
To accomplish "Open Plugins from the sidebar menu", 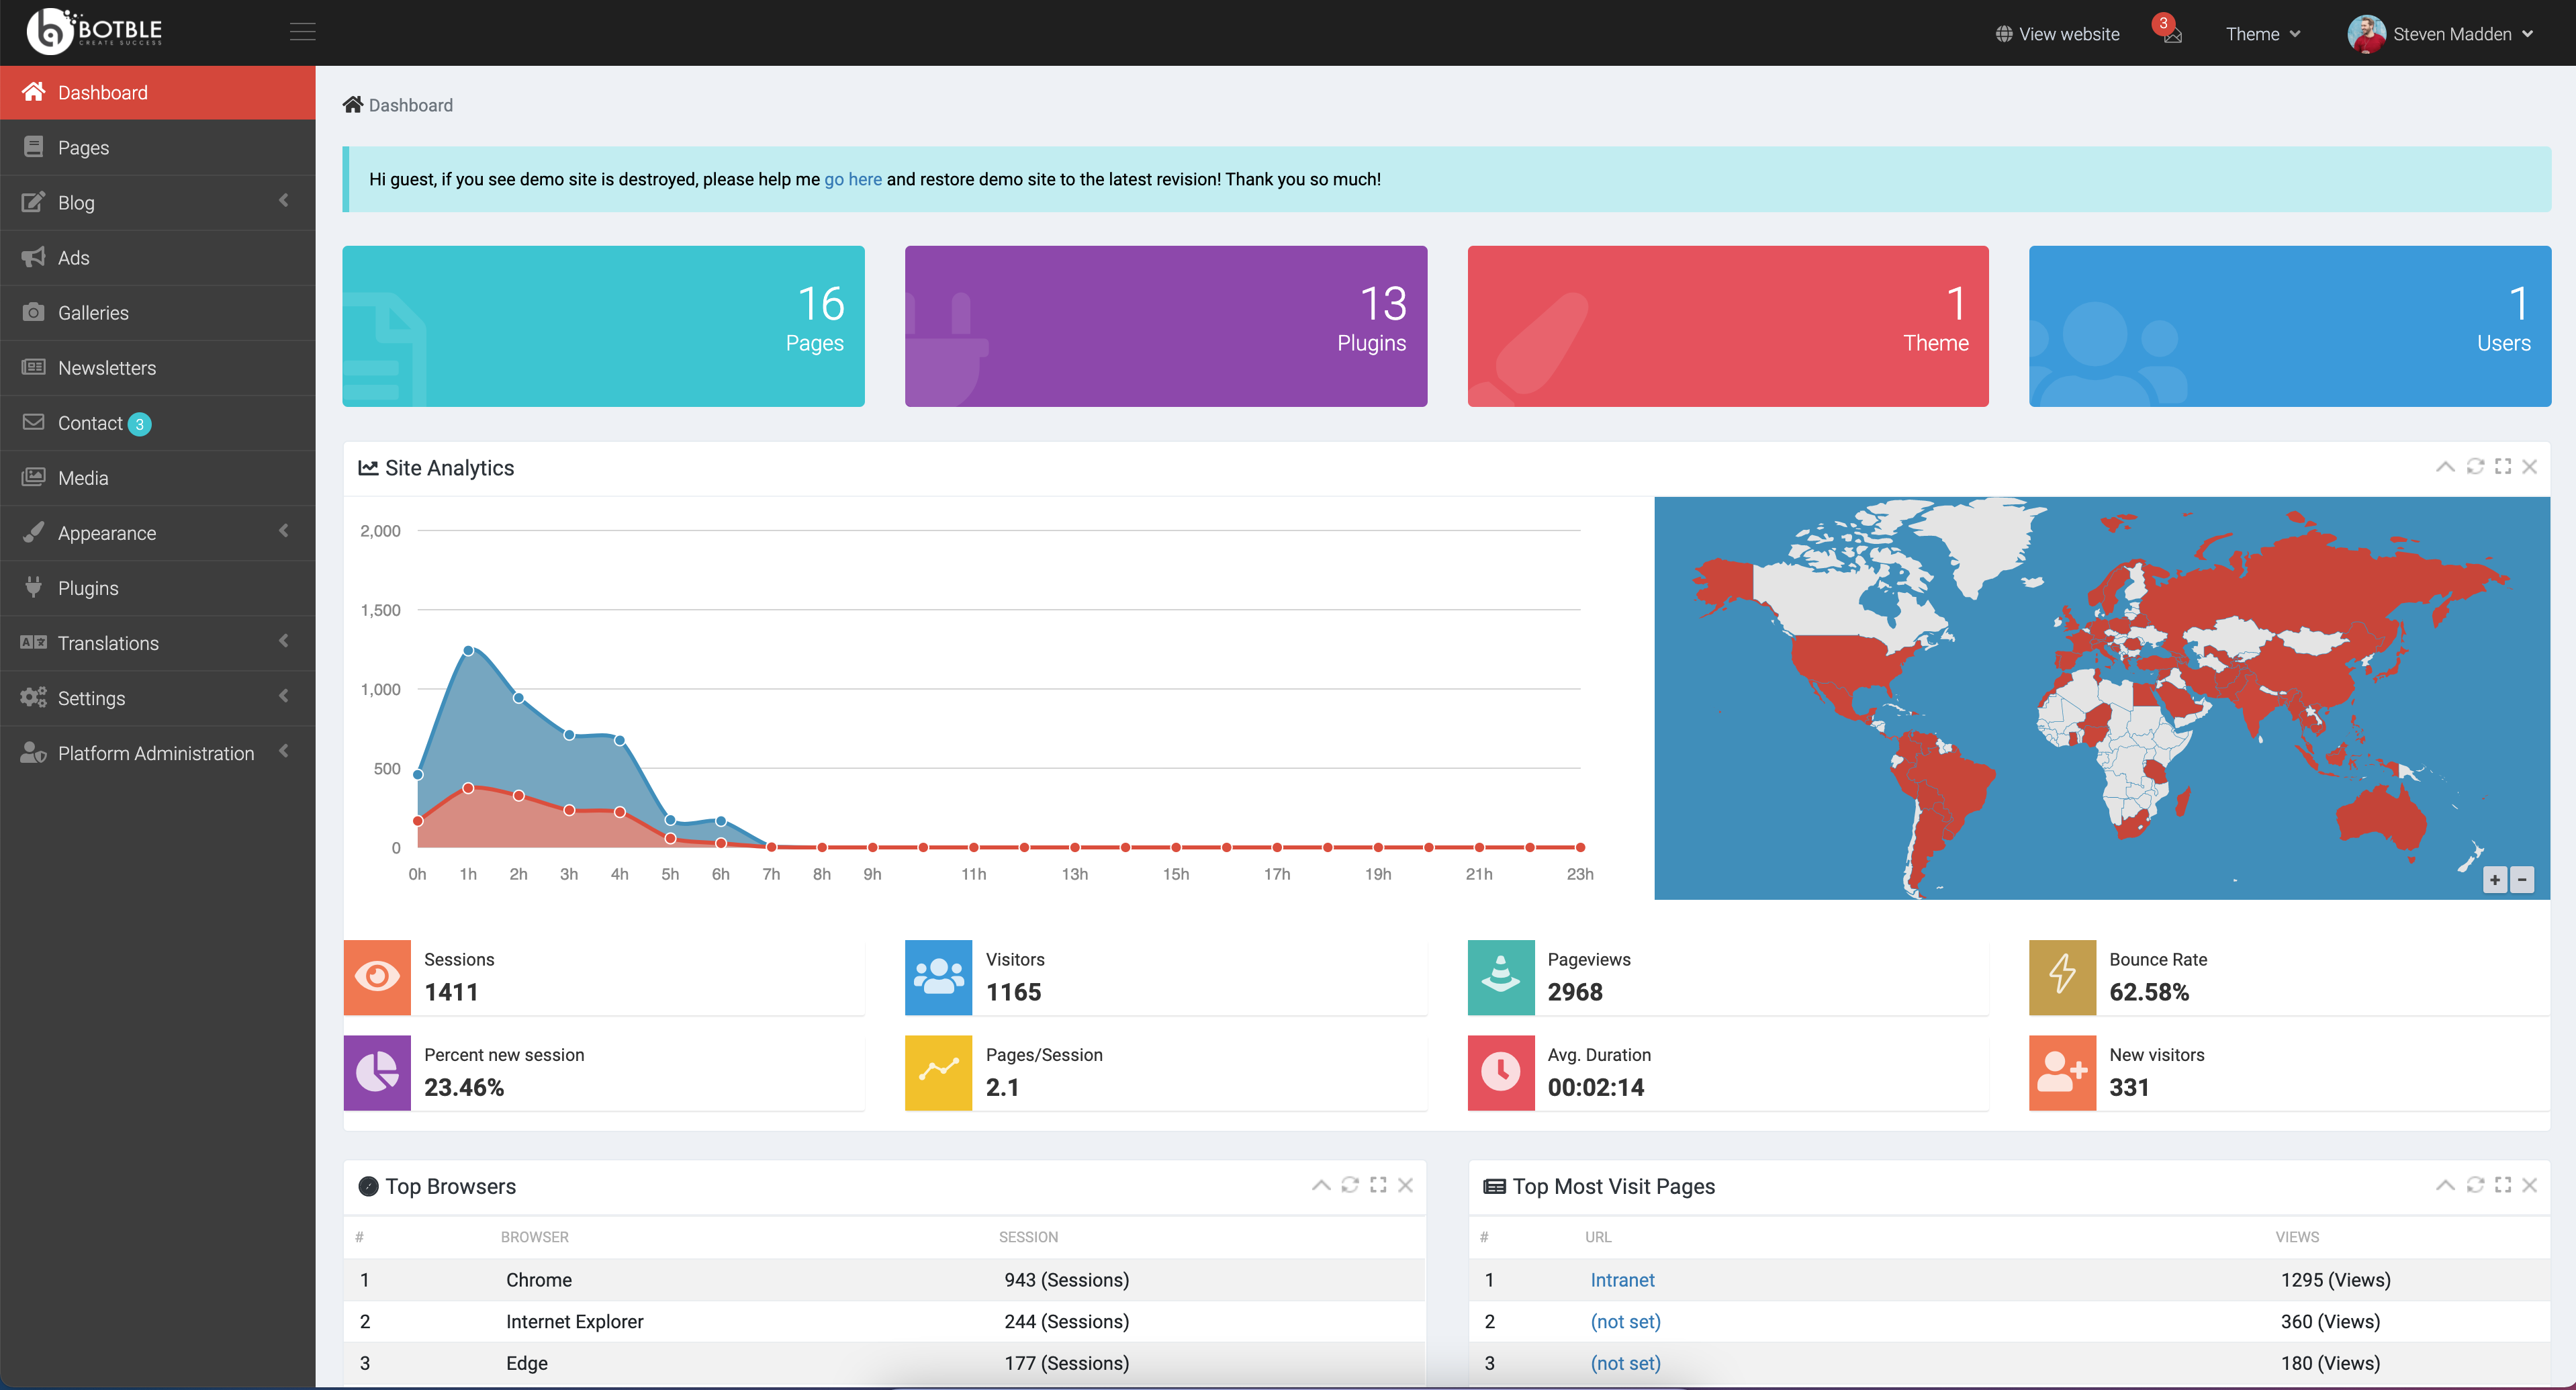I will [88, 587].
